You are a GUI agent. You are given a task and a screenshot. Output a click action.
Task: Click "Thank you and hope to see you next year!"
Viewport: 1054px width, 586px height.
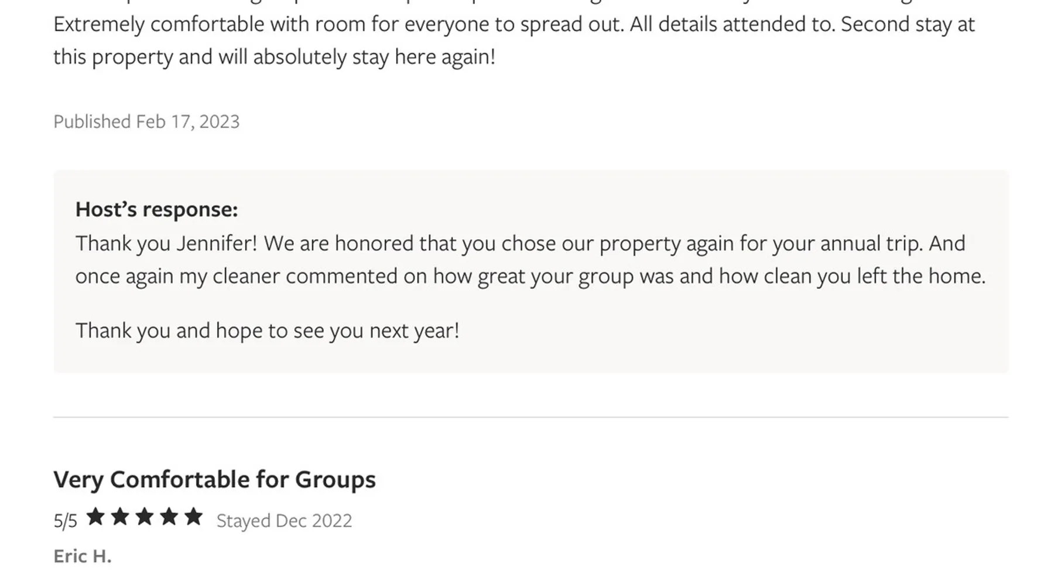pyautogui.click(x=267, y=331)
